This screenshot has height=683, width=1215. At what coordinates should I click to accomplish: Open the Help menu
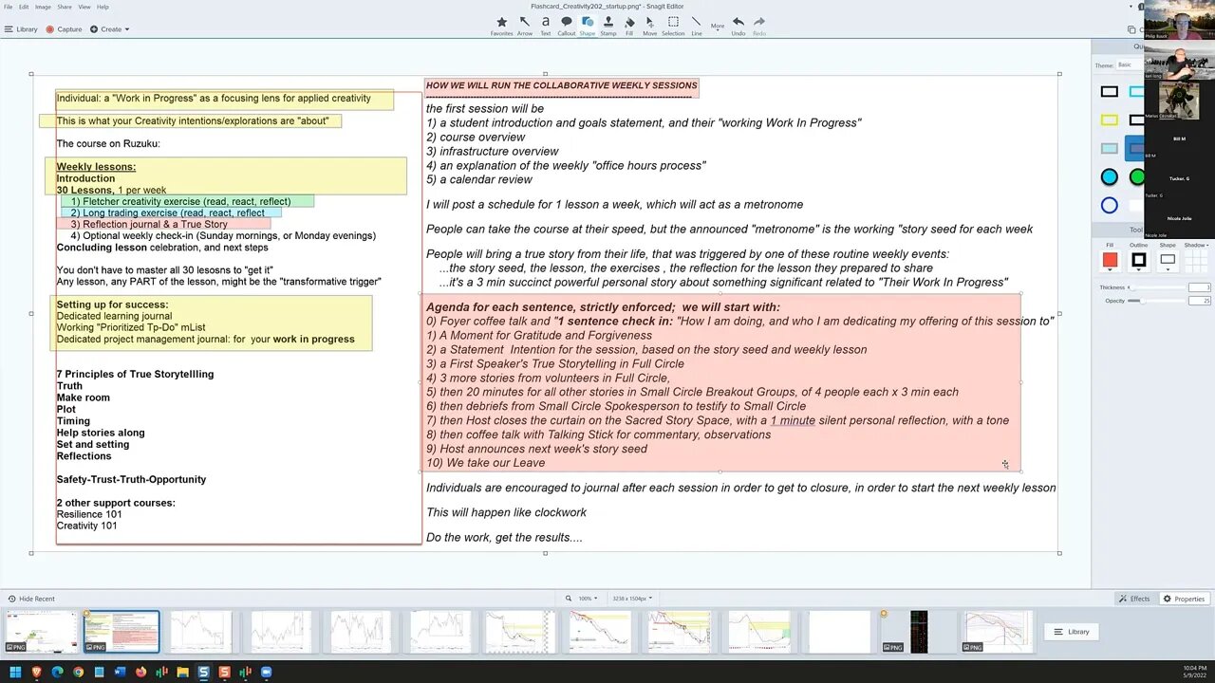[x=103, y=7]
